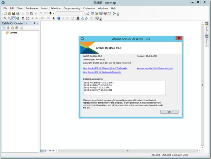Click the map's right scroll arrow
211x159 pixels.
tap(199, 151)
